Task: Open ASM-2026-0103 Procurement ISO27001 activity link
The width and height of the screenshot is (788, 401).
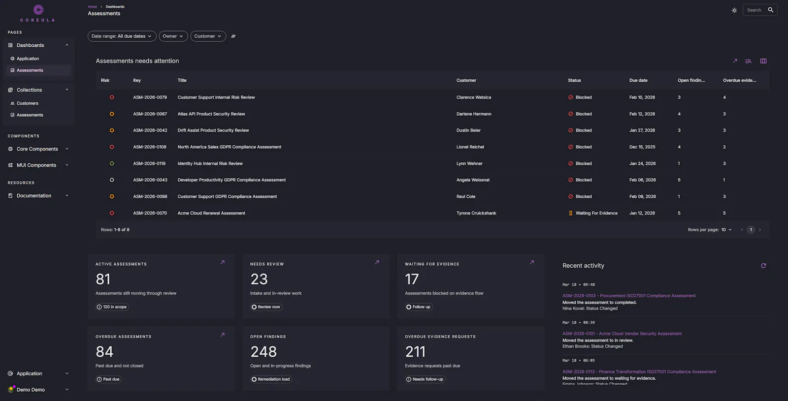Action: click(x=629, y=296)
